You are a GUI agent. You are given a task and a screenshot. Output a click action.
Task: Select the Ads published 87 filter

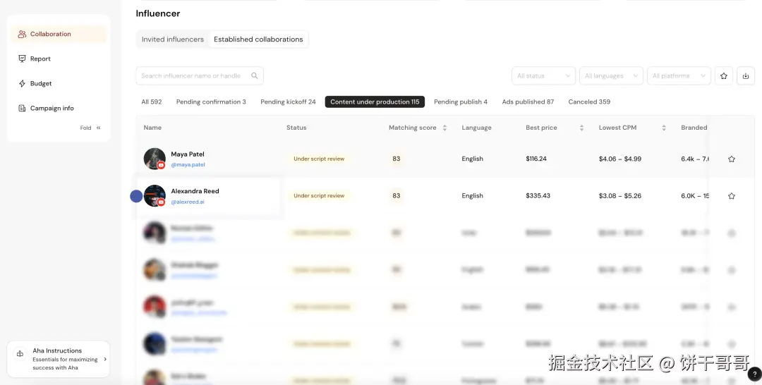[x=528, y=102]
